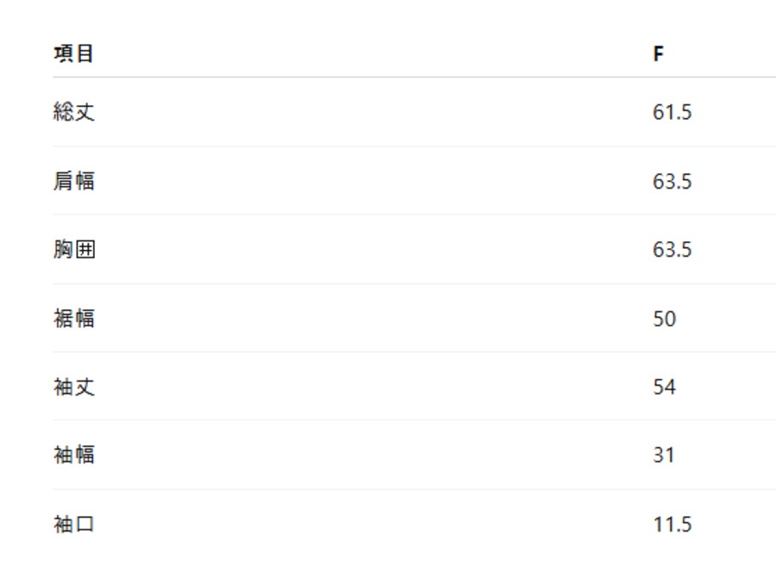
Task: Click the 50 value for 裾幅
Action: [665, 319]
